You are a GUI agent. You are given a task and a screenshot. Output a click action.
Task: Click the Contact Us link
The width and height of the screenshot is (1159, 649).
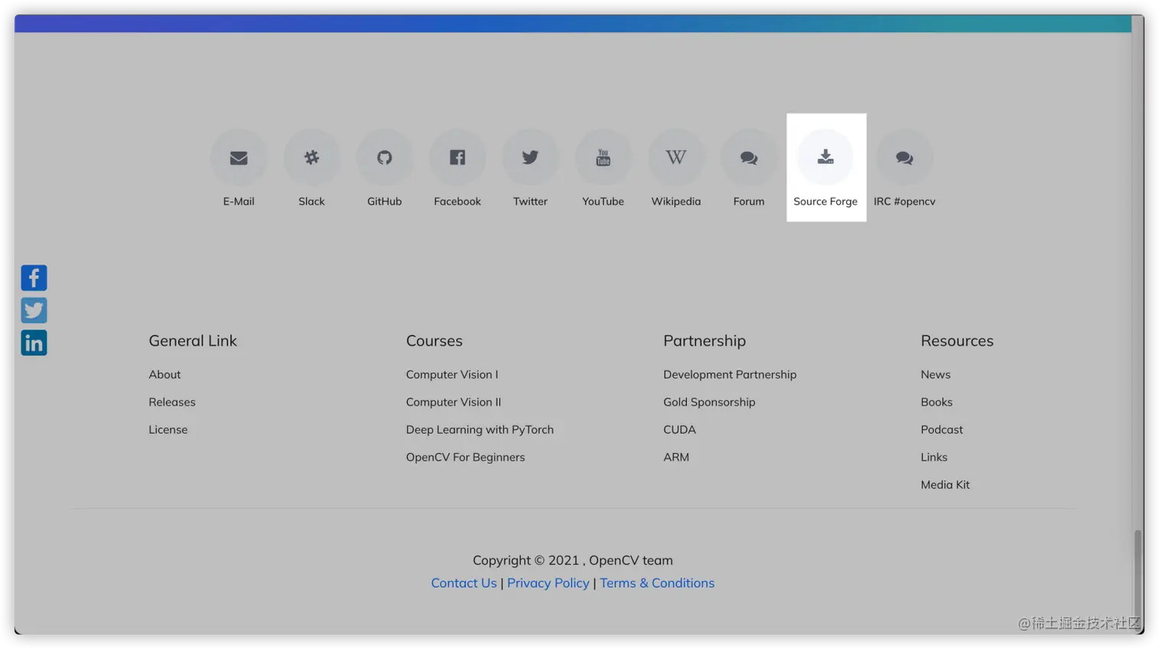464,583
